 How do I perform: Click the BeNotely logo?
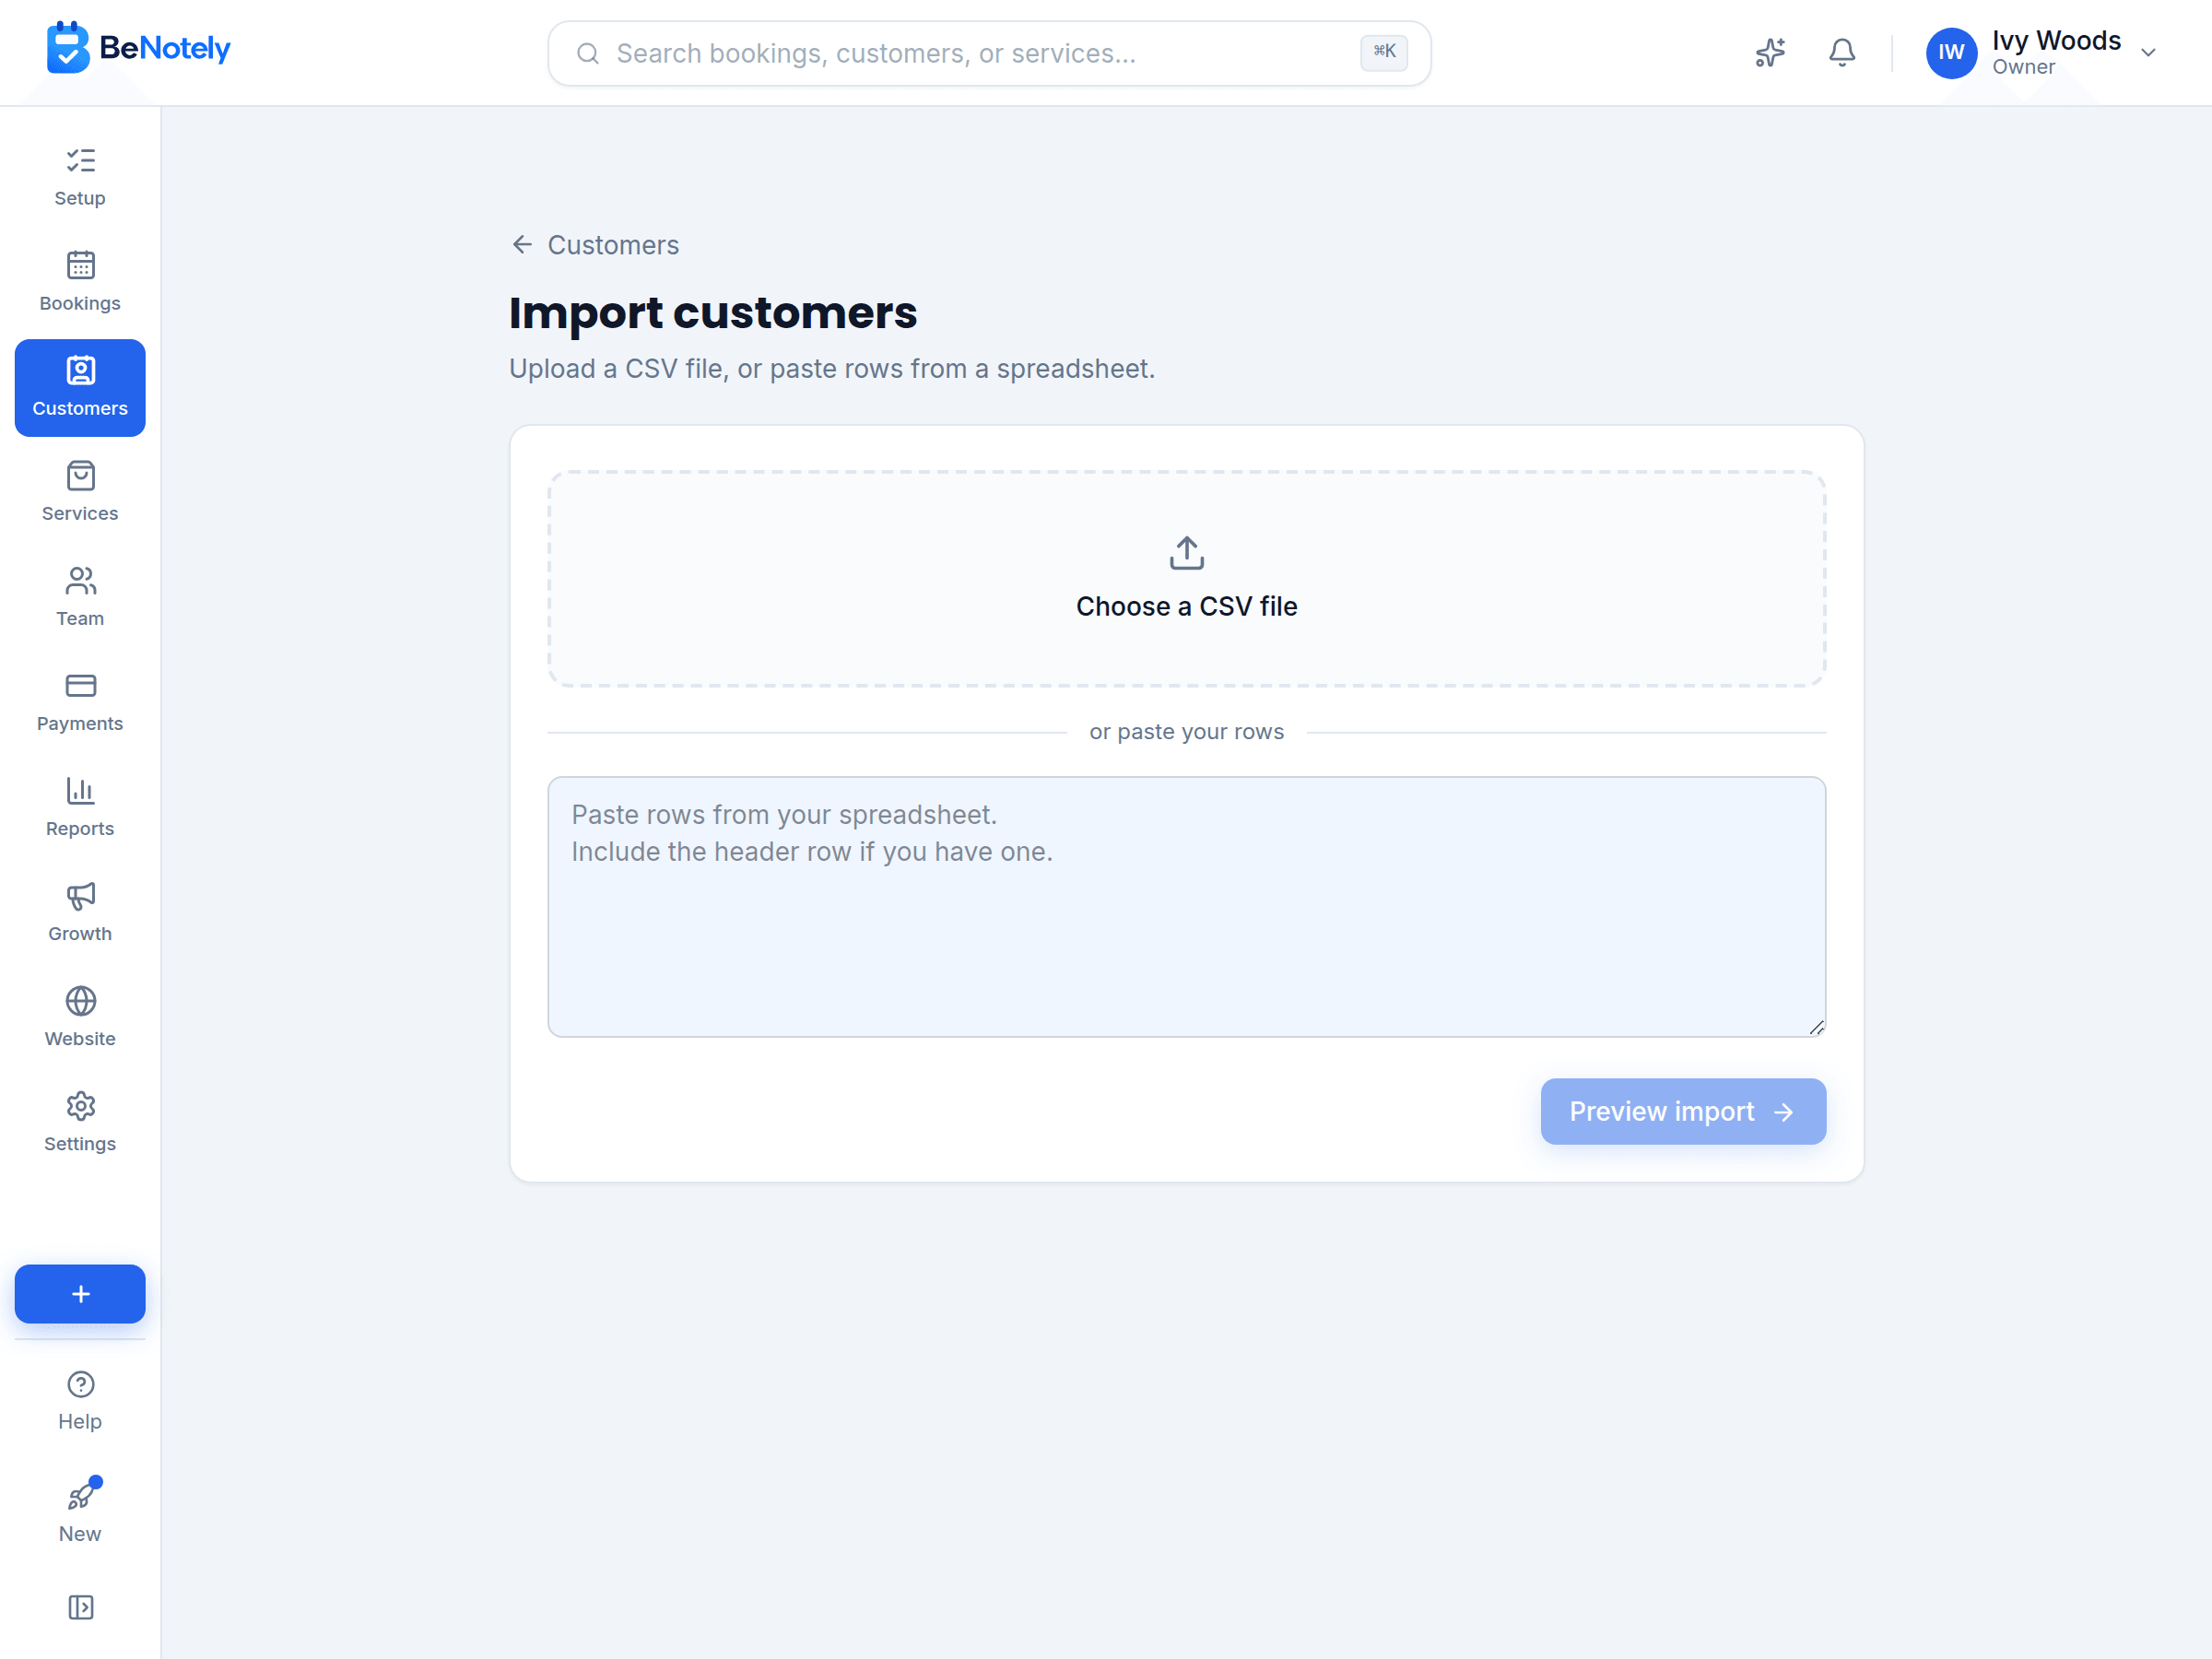click(138, 48)
